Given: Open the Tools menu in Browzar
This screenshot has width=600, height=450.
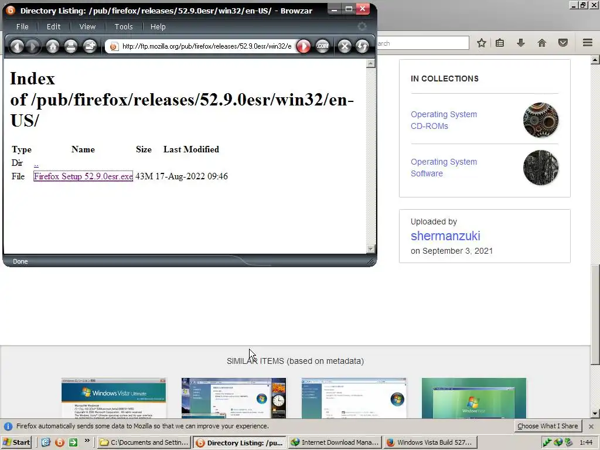Looking at the screenshot, I should point(124,26).
